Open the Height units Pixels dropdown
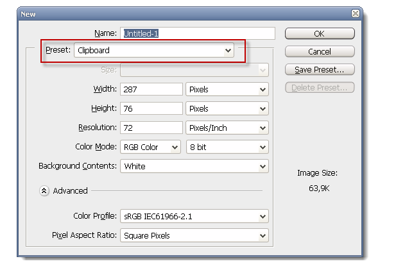The height and width of the screenshot is (268, 396). coord(227,108)
